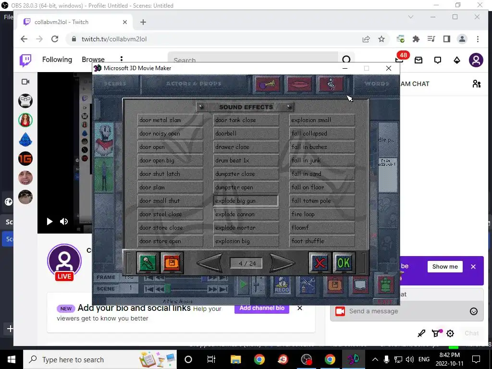The image size is (492, 369).
Task: Choose 'explosion small' sound effect
Action: [x=322, y=120]
